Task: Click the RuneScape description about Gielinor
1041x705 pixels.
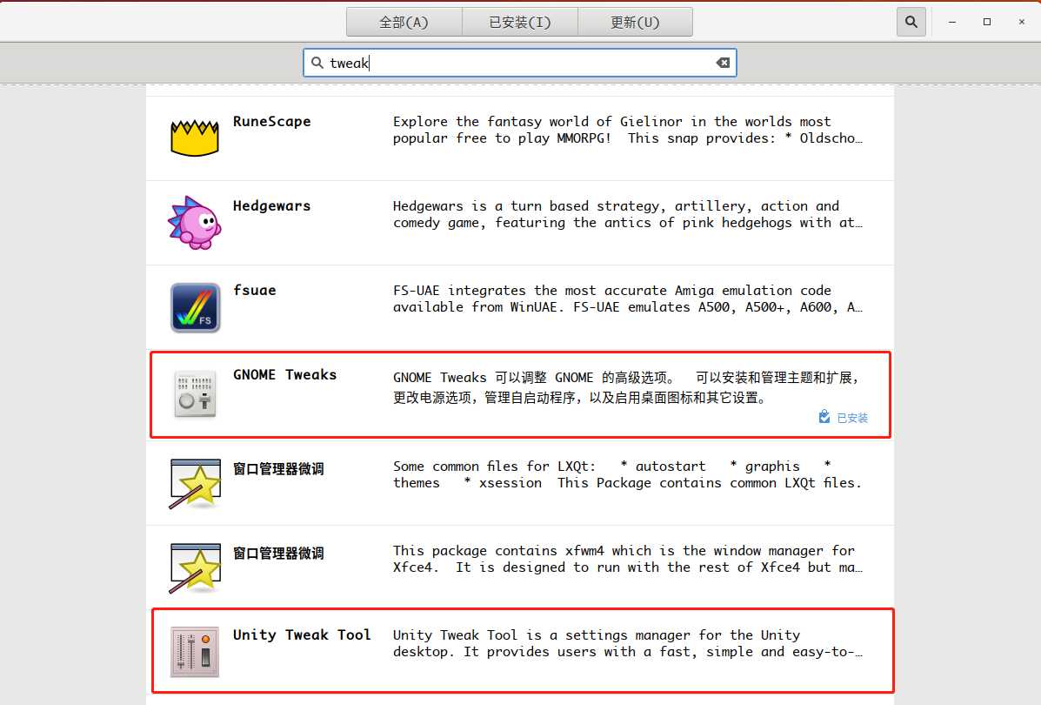Action: (x=627, y=130)
